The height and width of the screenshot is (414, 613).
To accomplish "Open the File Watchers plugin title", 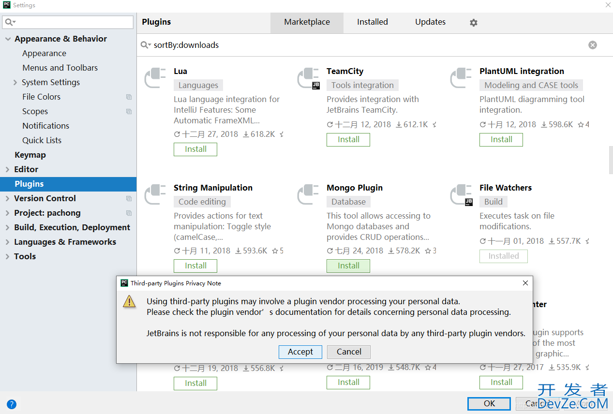I will coord(506,188).
